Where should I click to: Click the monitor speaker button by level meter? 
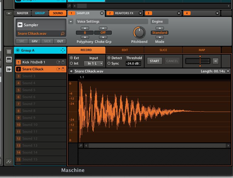click(215, 61)
